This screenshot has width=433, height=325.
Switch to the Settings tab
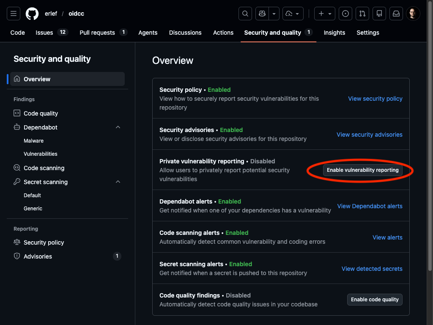pos(367,33)
